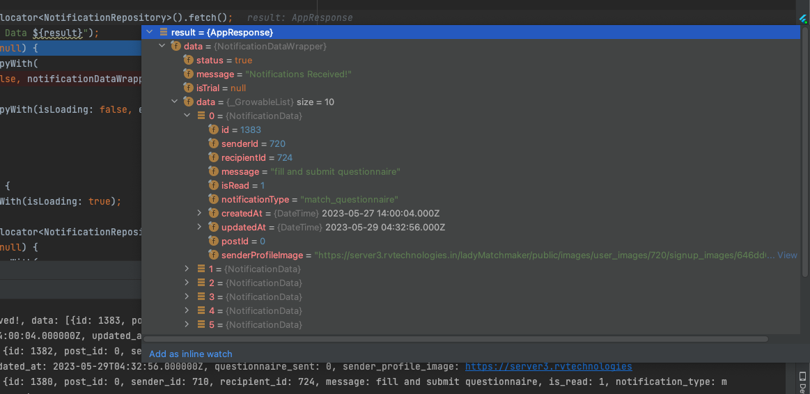The height and width of the screenshot is (394, 810).
Task: Expand list item 1 NotificationData
Action: tap(187, 269)
